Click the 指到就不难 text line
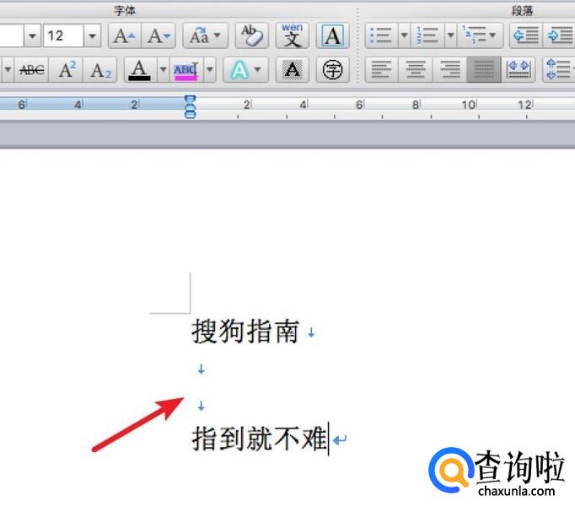Viewport: 575px width, 517px height. pos(260,439)
